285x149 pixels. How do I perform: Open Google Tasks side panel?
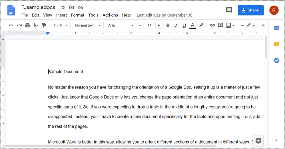276,60
